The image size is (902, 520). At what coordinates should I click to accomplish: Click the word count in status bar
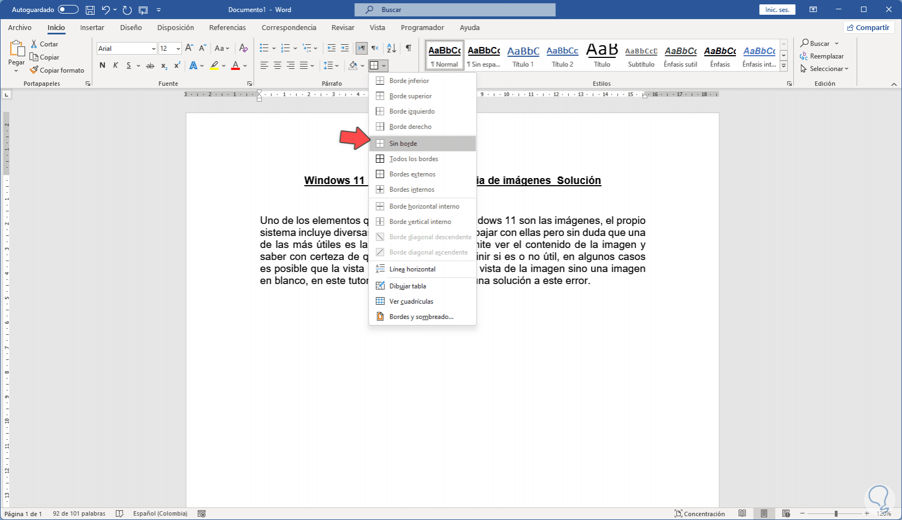[x=79, y=513]
